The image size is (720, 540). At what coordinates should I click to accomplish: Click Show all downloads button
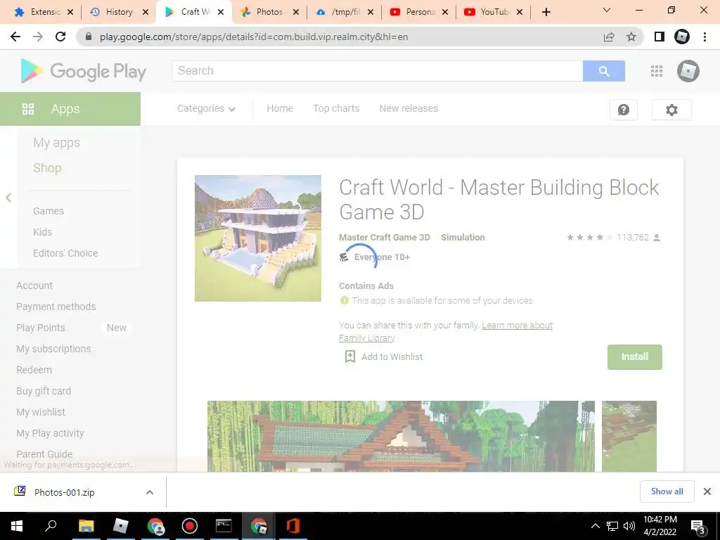pos(667,491)
